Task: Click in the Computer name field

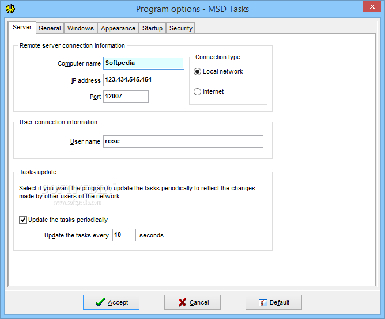Action: point(144,63)
